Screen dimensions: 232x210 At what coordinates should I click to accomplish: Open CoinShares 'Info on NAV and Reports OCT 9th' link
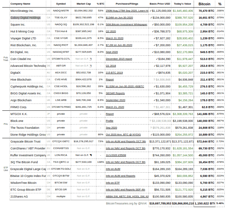point(126,148)
